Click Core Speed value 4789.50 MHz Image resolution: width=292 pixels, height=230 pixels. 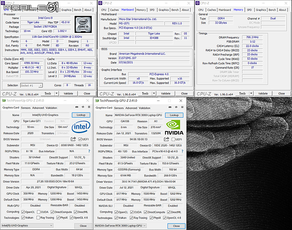pos(32,63)
